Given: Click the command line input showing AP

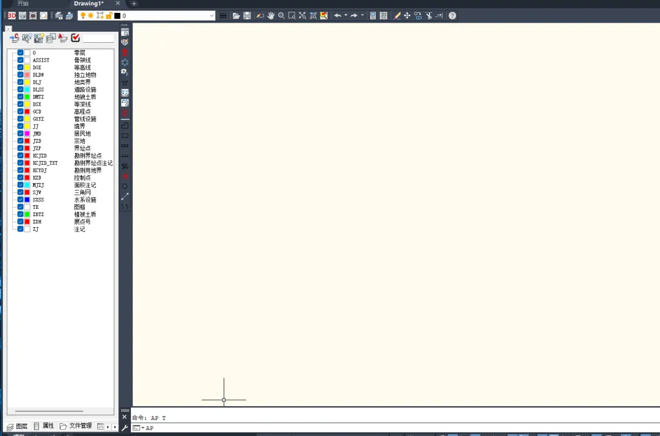Looking at the screenshot, I should tap(395, 428).
